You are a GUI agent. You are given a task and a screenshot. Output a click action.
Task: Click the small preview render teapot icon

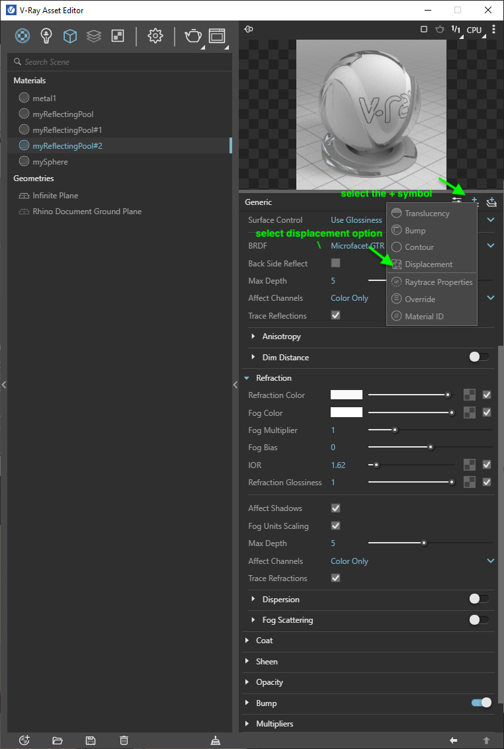click(440, 29)
